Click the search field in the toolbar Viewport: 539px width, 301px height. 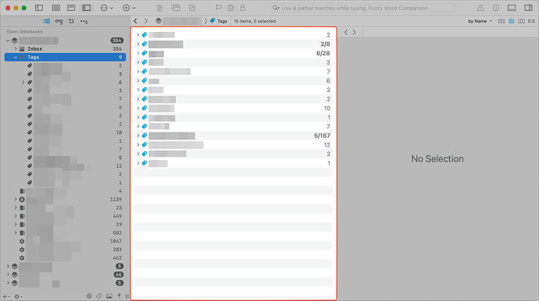coord(363,8)
